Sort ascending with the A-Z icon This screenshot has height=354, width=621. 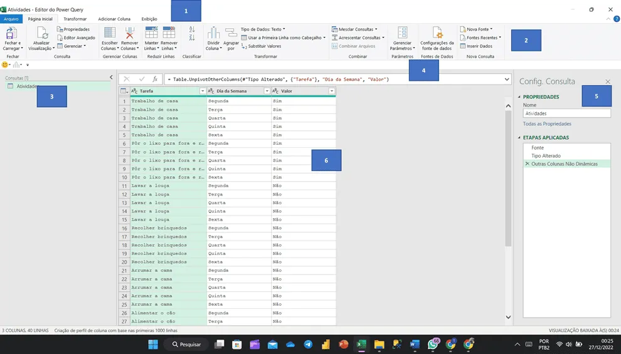(x=192, y=29)
